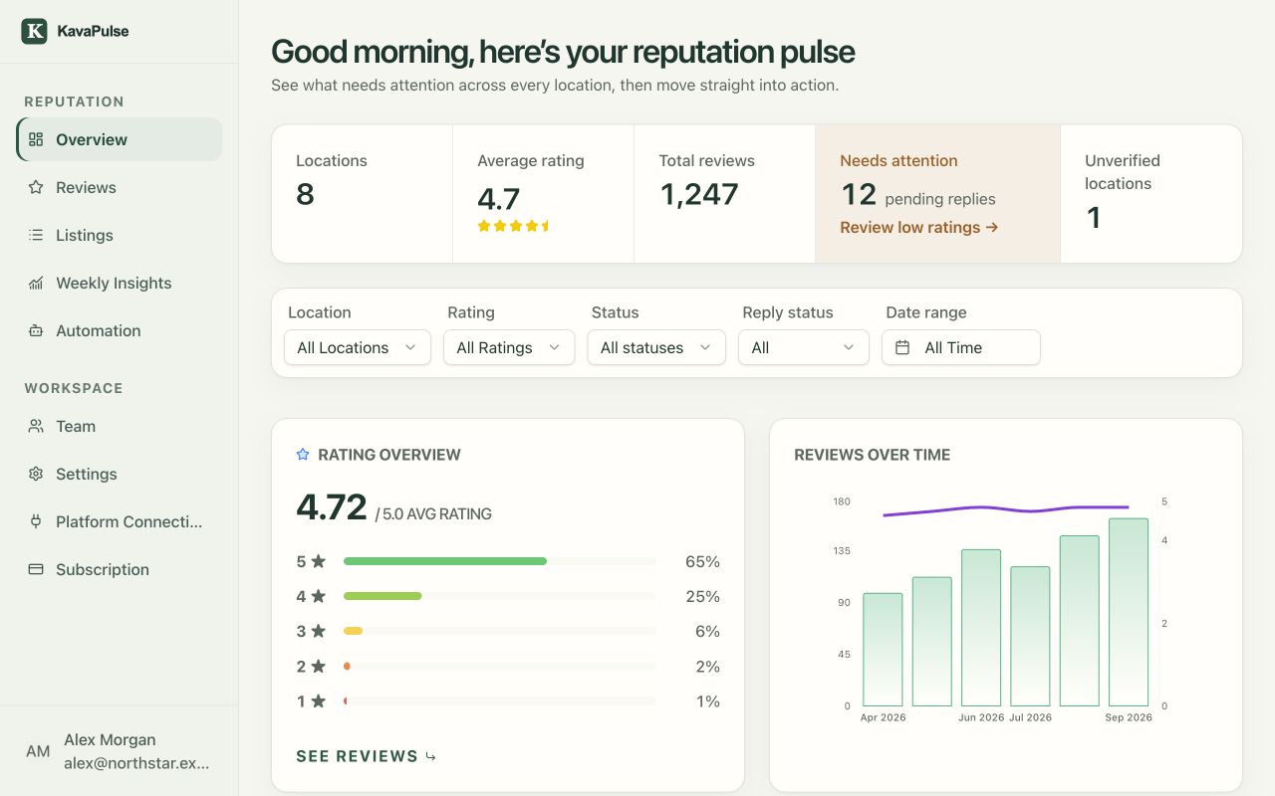This screenshot has width=1275, height=796.
Task: Click the 65% label for 5 star
Action: [702, 561]
